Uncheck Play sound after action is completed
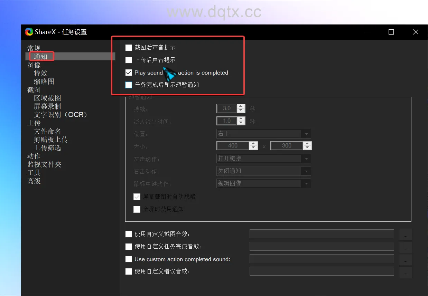 pos(129,73)
